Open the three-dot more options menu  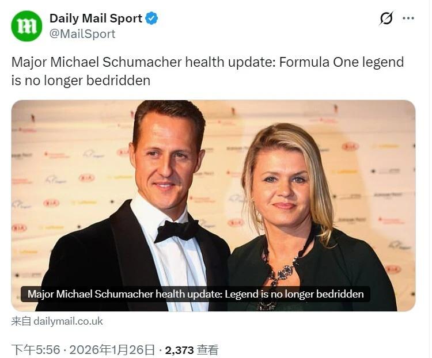408,18
